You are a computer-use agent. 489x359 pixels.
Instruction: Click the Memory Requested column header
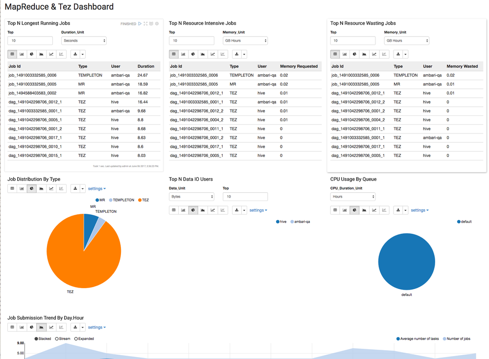click(299, 67)
